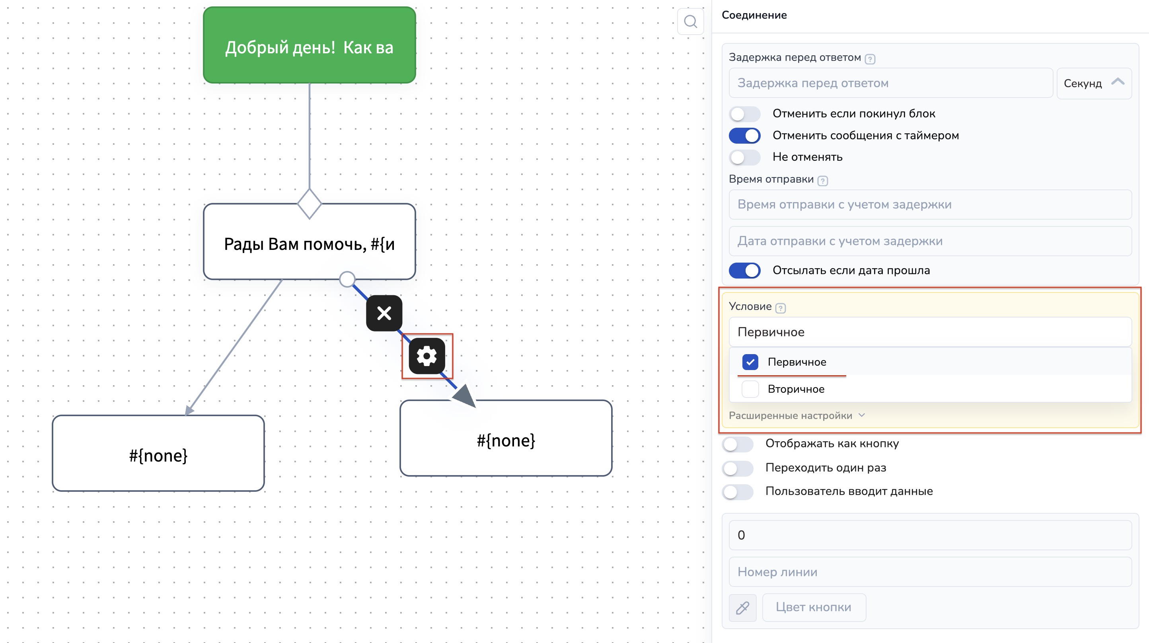
Task: Delete connection with the X icon
Action: click(x=384, y=313)
